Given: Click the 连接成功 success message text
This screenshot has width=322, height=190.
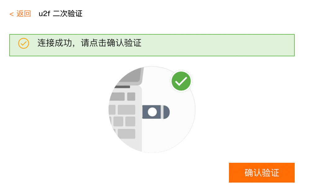Looking at the screenshot, I should (55, 43).
